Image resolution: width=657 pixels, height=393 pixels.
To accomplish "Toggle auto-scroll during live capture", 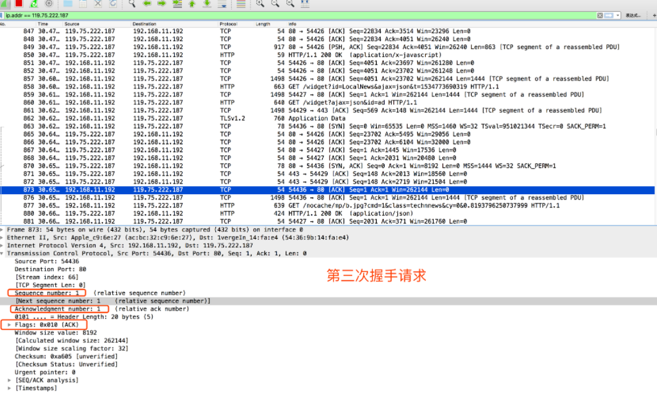I will [223, 3].
